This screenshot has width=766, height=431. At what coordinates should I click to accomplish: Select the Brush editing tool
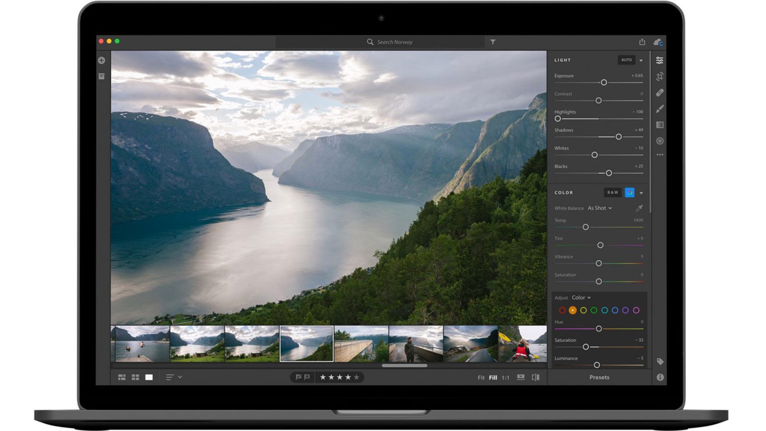(660, 108)
